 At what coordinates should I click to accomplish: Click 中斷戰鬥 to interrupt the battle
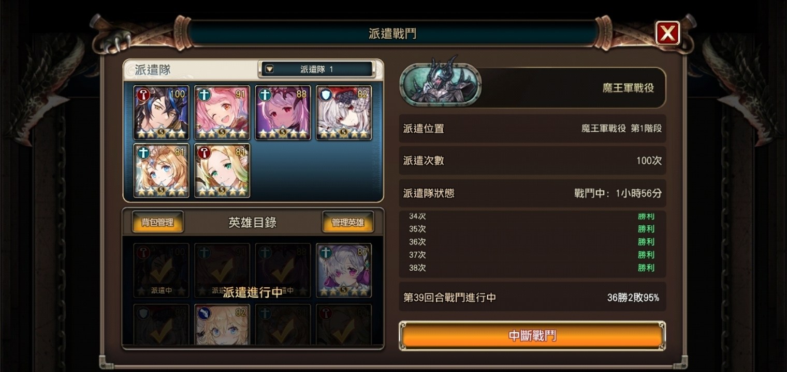pyautogui.click(x=532, y=336)
